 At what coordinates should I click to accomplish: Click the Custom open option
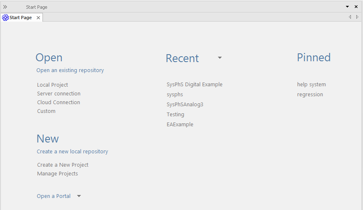pos(46,111)
